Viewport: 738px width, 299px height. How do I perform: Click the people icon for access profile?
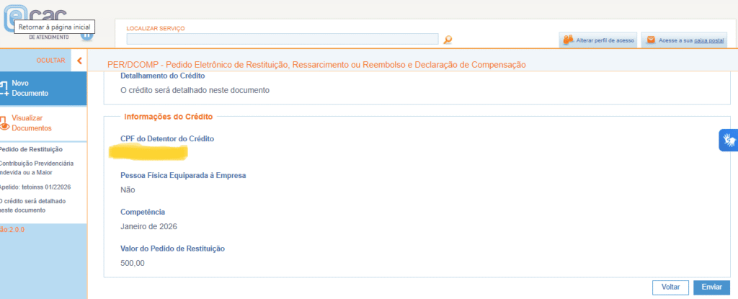point(568,40)
